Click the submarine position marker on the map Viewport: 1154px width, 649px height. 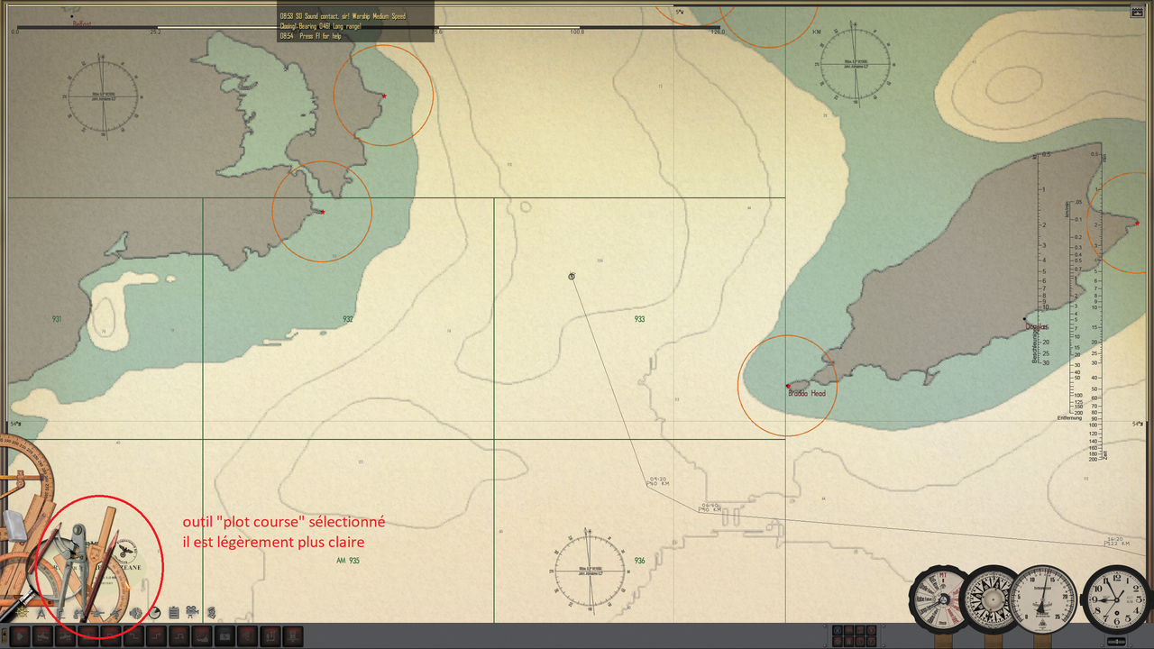click(x=572, y=276)
